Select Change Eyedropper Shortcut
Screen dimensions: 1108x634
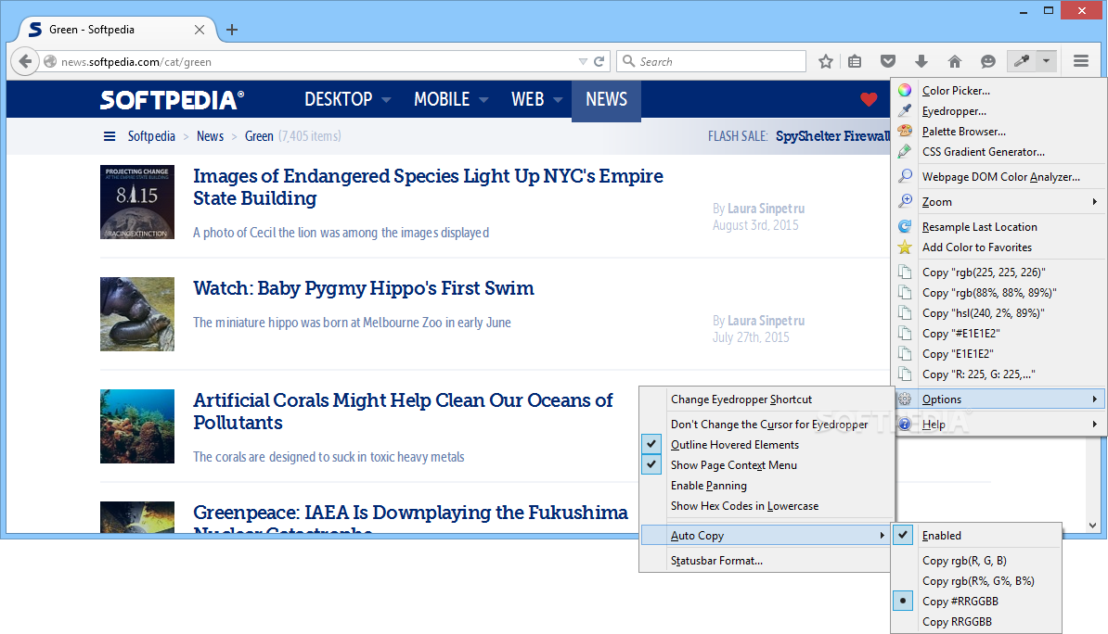[x=766, y=399]
